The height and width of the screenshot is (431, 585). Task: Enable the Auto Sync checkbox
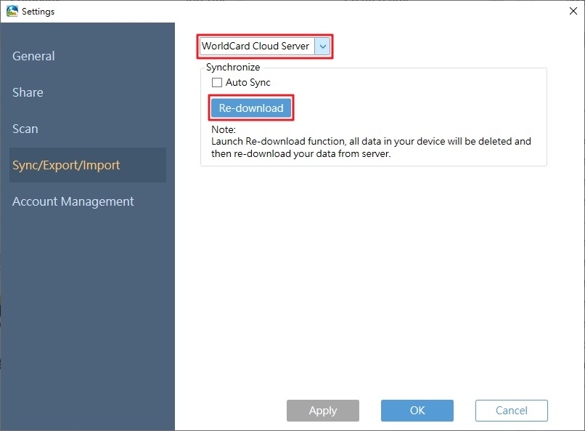[x=217, y=82]
